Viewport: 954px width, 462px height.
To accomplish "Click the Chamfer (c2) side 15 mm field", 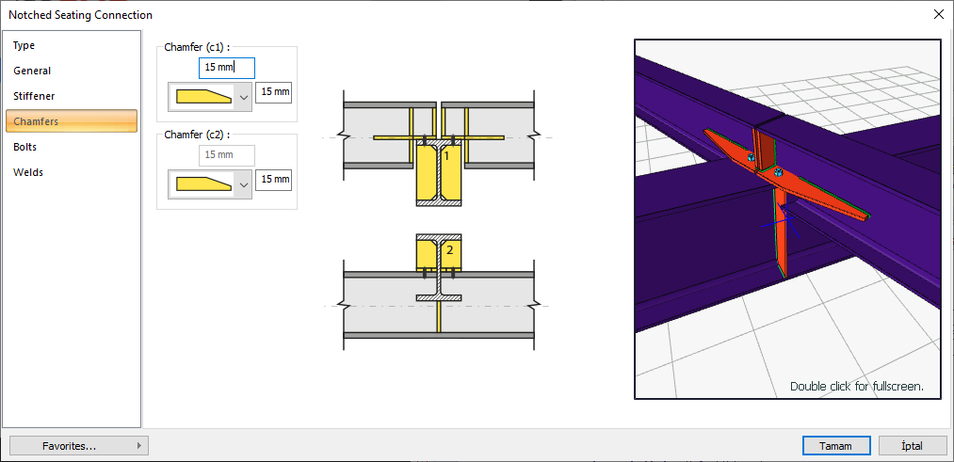I will pos(274,179).
